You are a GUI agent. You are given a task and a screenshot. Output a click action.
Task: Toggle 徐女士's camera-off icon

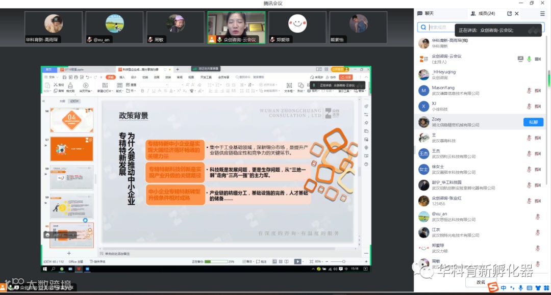(x=538, y=170)
